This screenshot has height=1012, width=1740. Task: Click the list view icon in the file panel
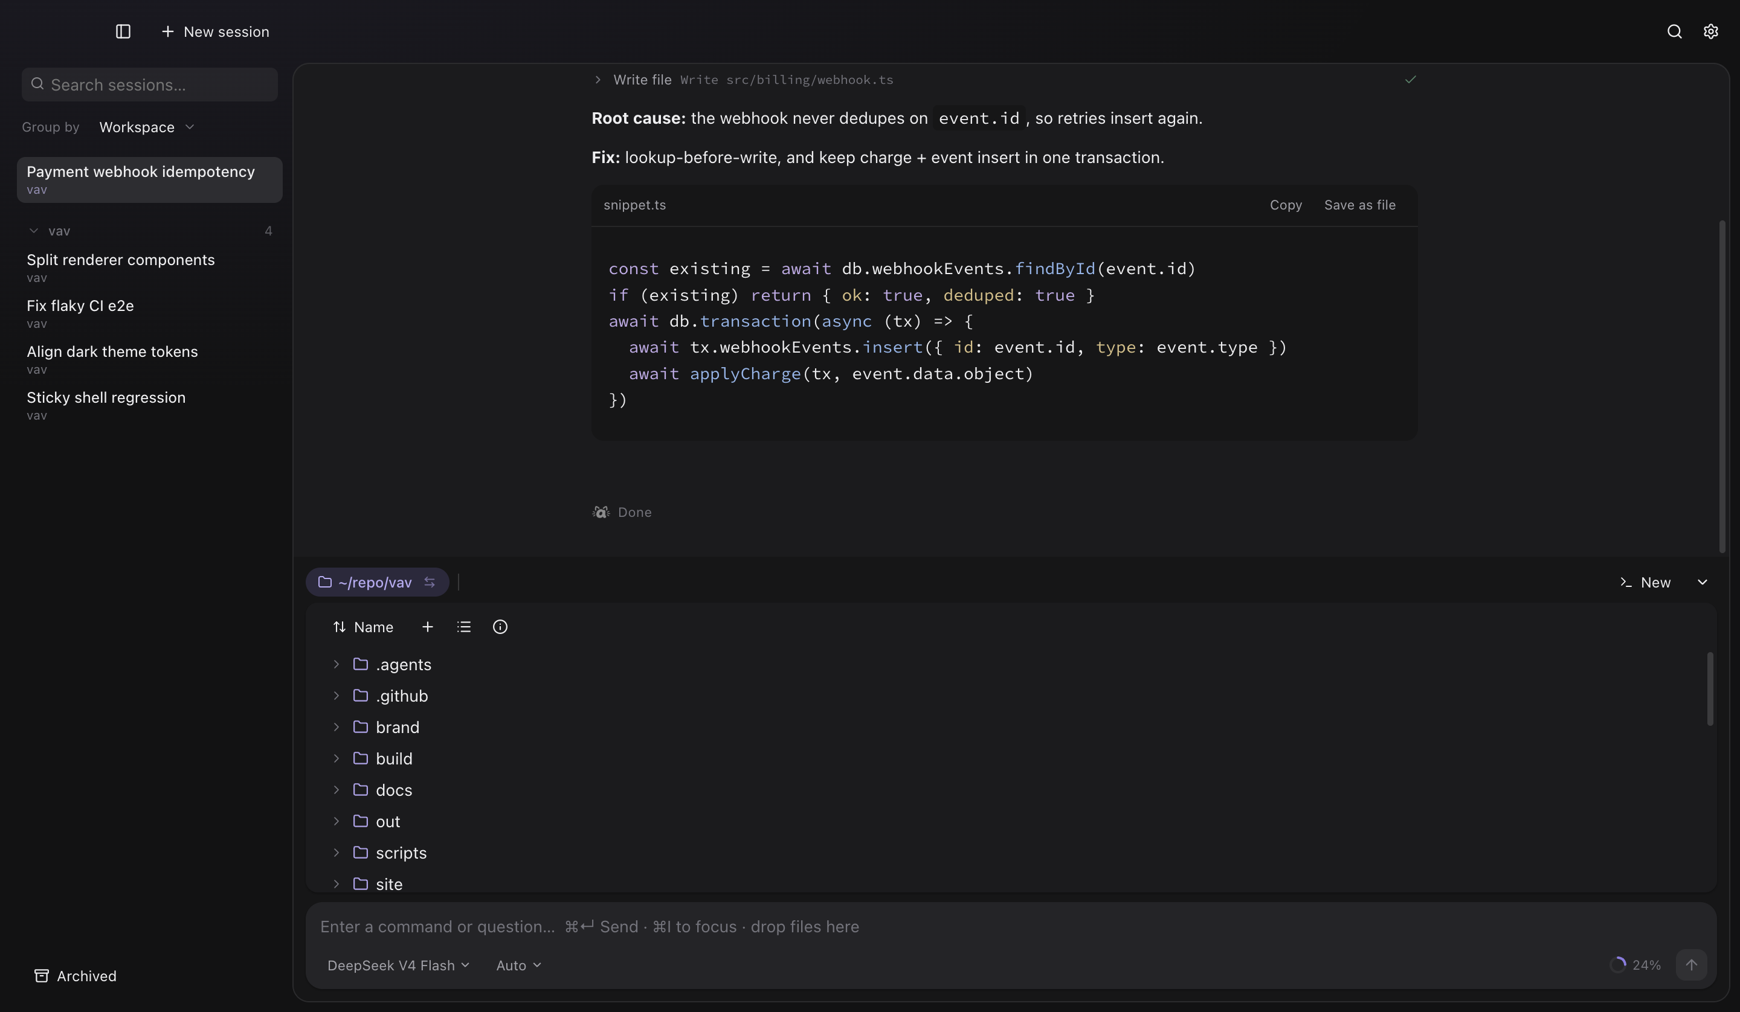click(x=464, y=627)
